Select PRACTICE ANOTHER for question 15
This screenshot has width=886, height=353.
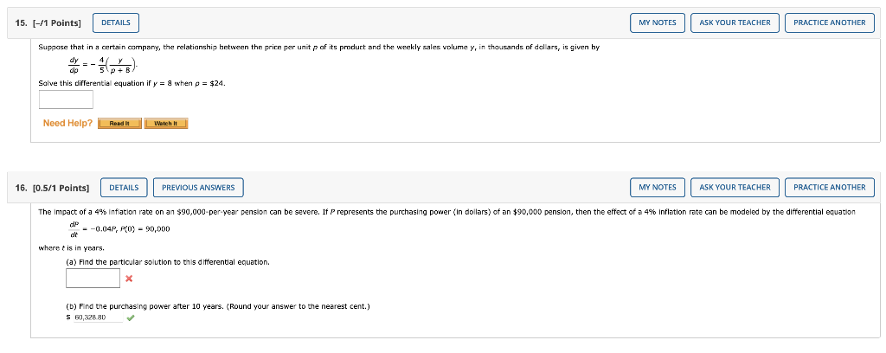pos(829,22)
